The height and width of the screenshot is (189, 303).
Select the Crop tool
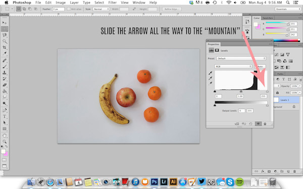coord(5,47)
